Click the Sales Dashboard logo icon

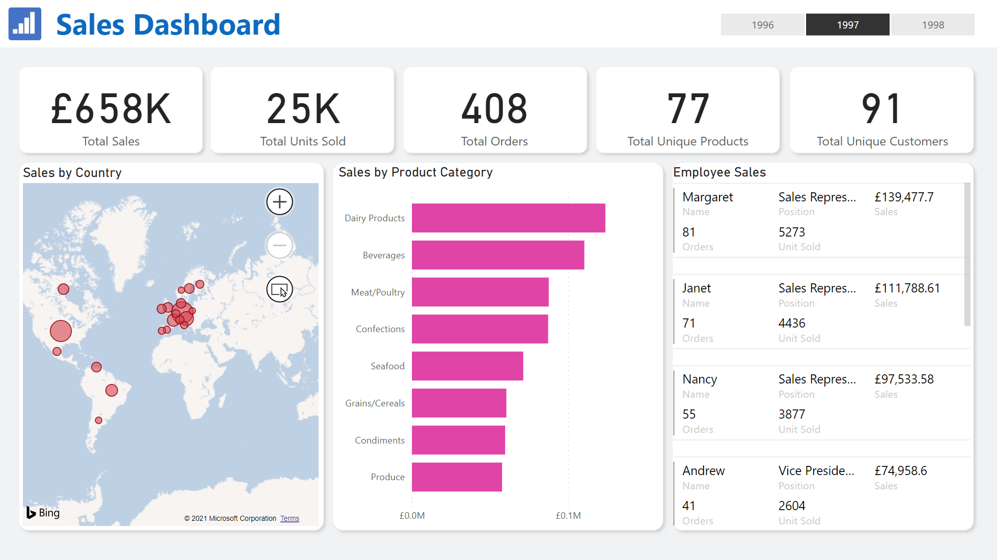(x=25, y=24)
